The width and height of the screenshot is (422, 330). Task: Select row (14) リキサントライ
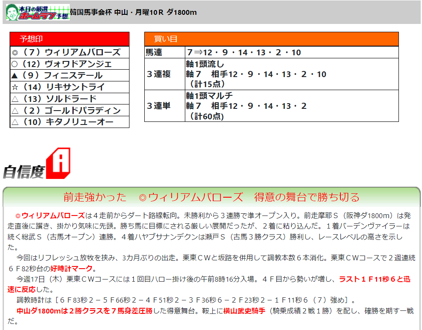[x=69, y=87]
